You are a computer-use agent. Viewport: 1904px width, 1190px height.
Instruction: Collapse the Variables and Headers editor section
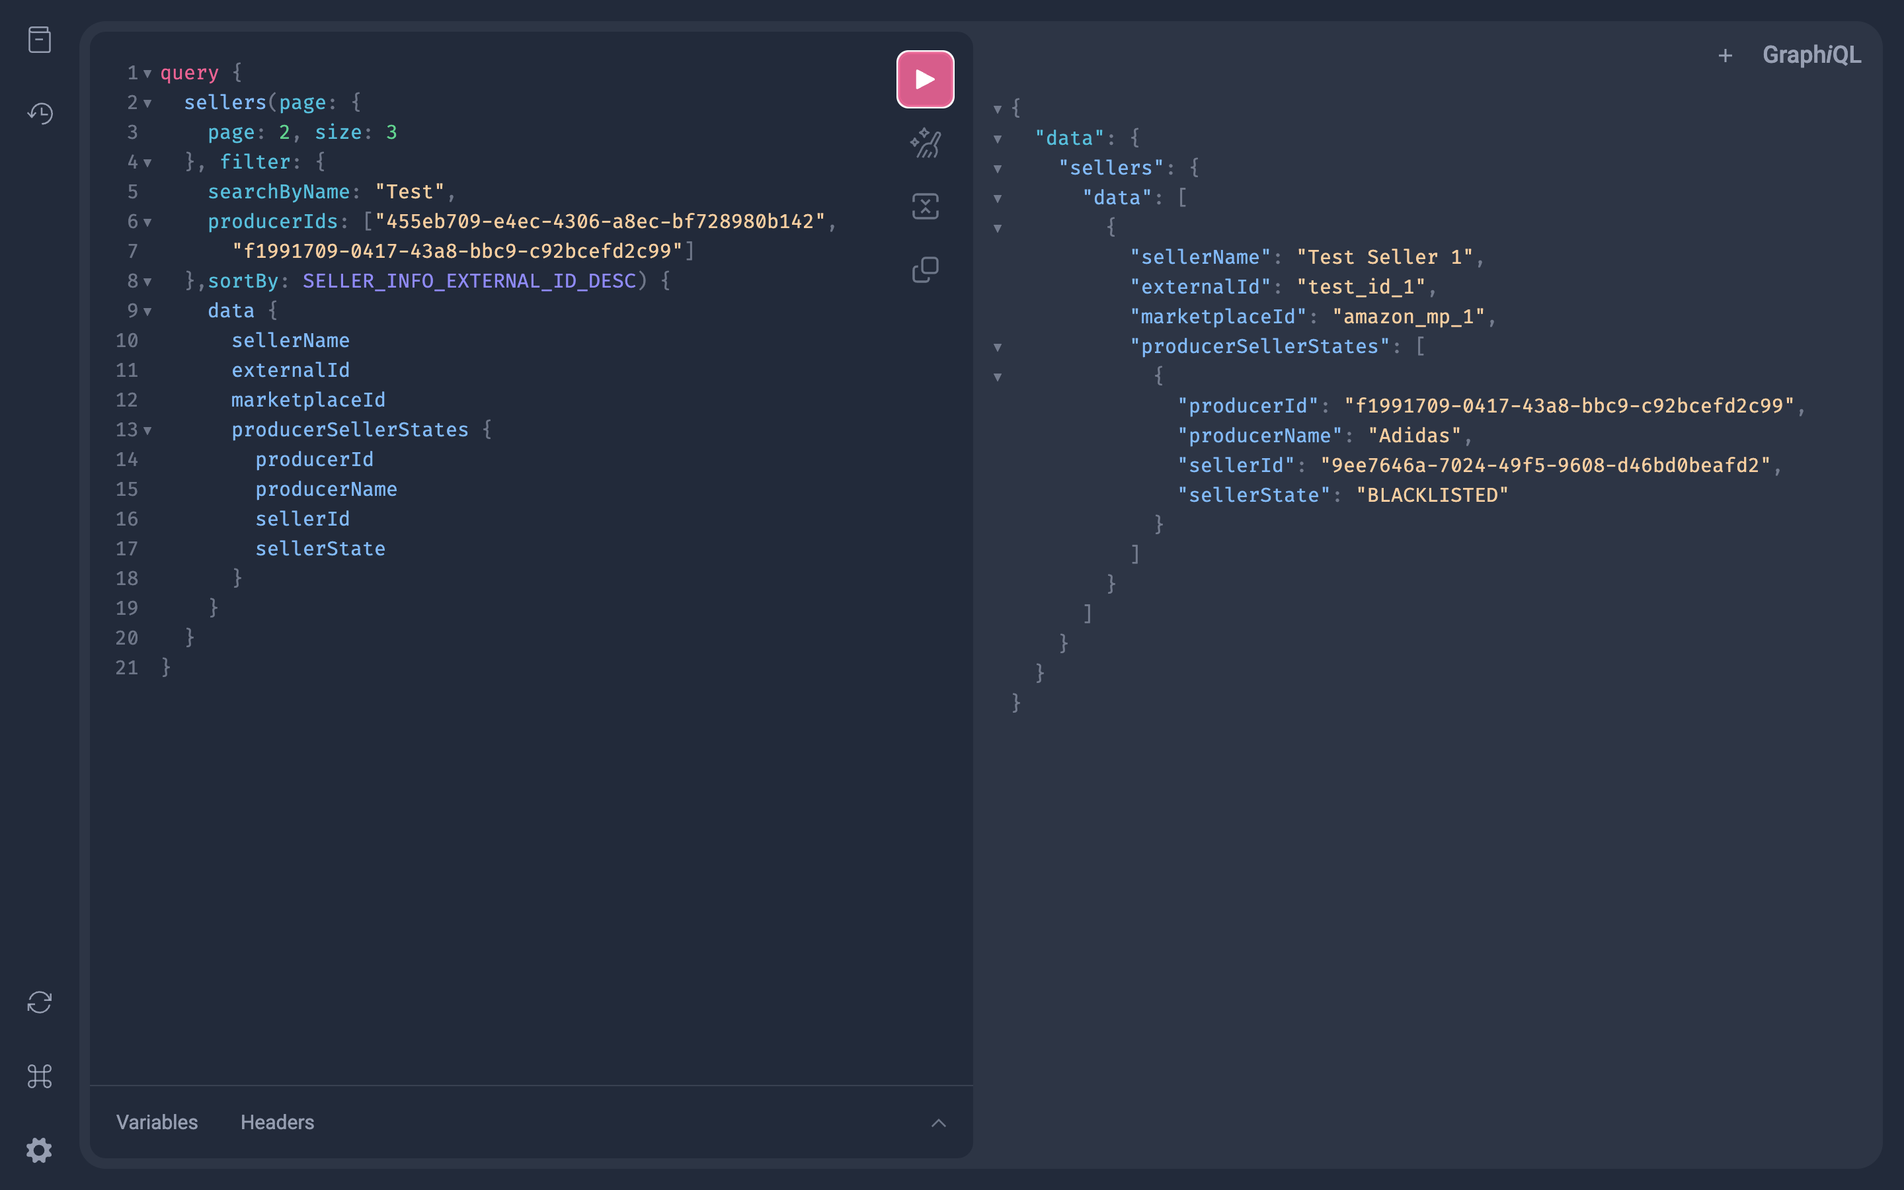[939, 1123]
